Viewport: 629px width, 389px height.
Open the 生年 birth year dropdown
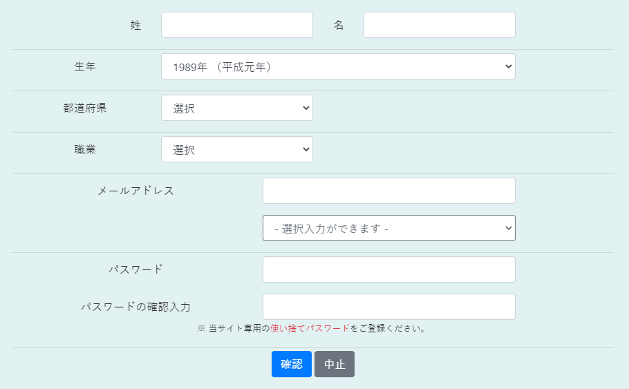[x=338, y=66]
